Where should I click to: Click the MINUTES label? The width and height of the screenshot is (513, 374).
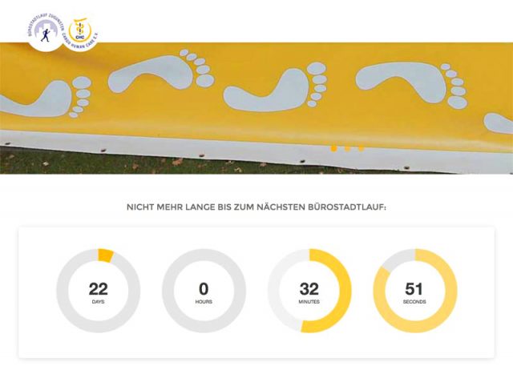tap(309, 302)
